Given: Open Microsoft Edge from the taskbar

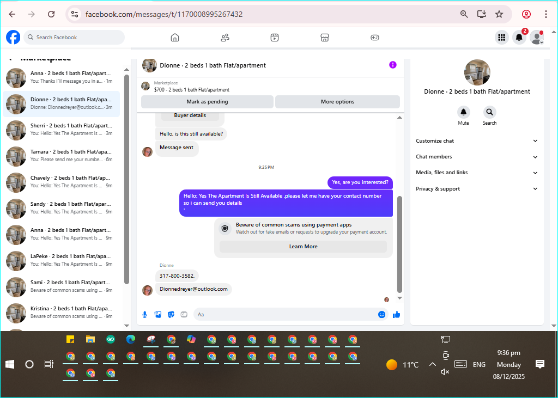Looking at the screenshot, I should tap(131, 339).
